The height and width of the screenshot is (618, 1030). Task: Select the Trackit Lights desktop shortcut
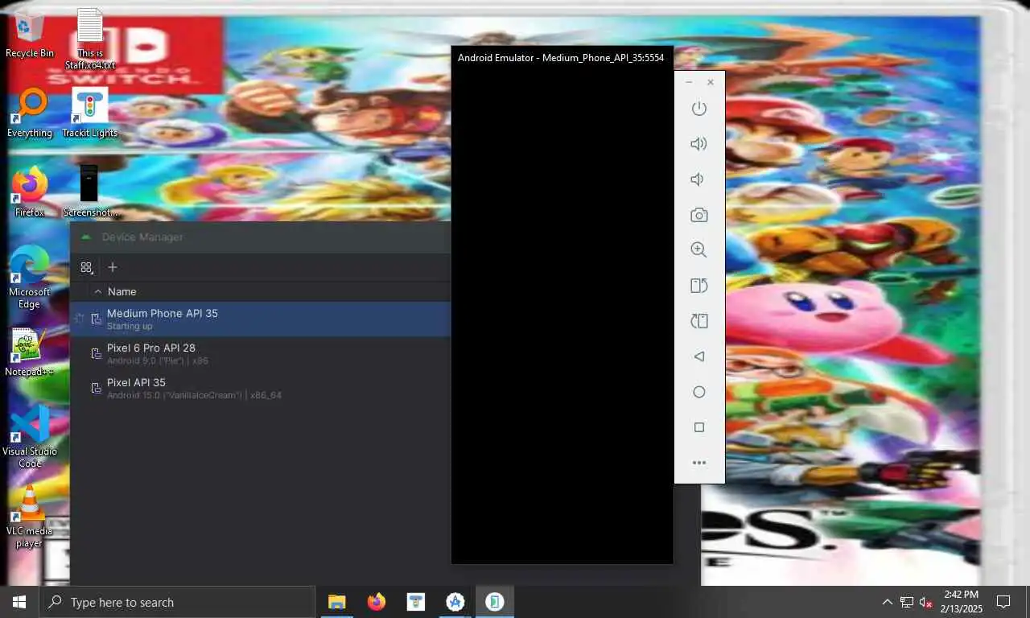tap(90, 113)
